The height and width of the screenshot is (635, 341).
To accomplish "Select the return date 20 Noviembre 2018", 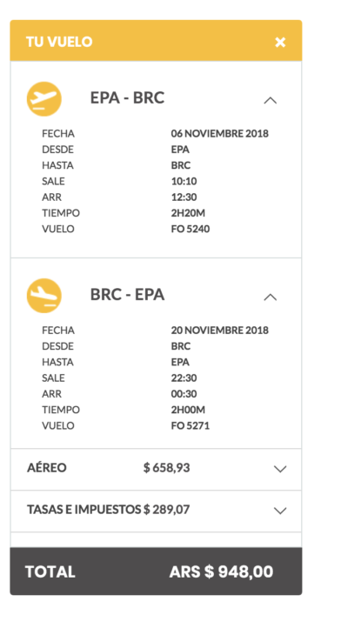I will pos(219,331).
